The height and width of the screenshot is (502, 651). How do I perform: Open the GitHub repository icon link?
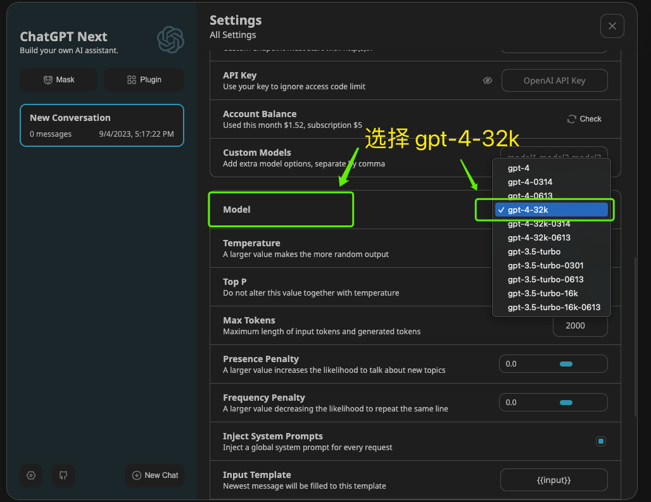pyautogui.click(x=63, y=475)
